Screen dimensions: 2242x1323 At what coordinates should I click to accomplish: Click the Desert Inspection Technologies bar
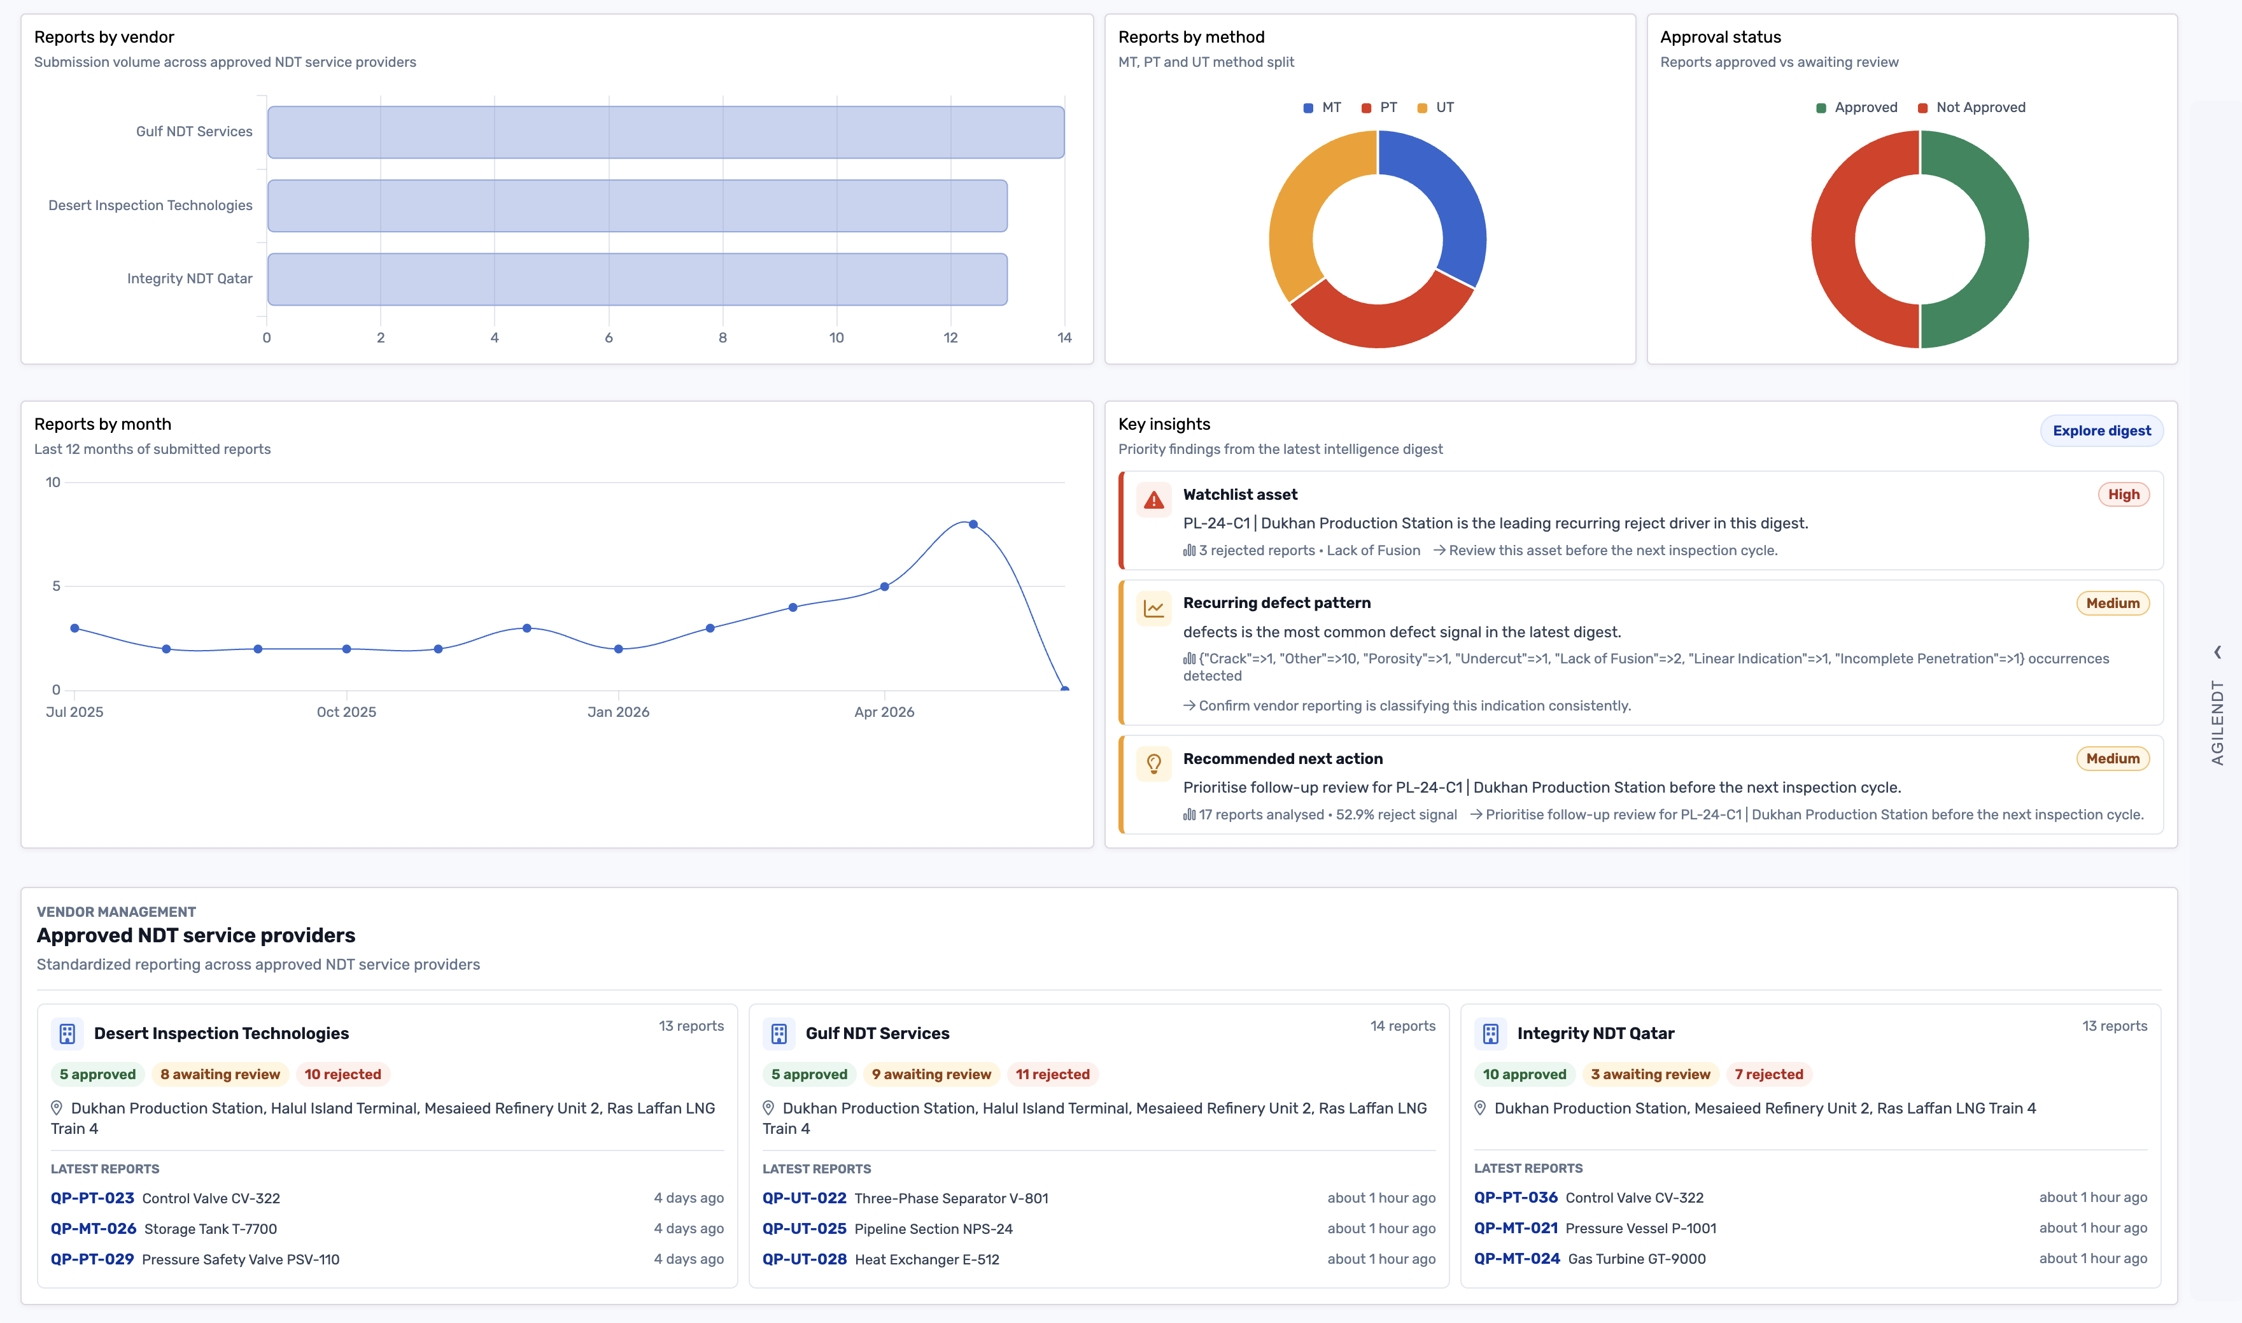(x=637, y=206)
